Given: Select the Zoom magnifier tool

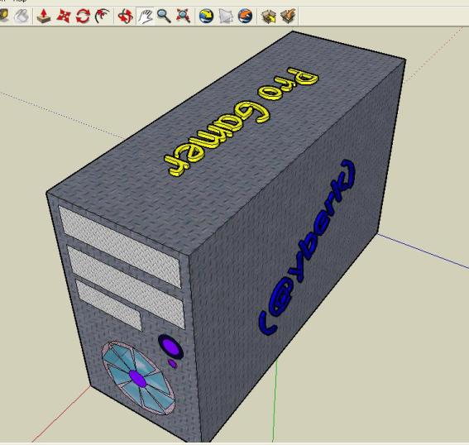Looking at the screenshot, I should tap(164, 16).
